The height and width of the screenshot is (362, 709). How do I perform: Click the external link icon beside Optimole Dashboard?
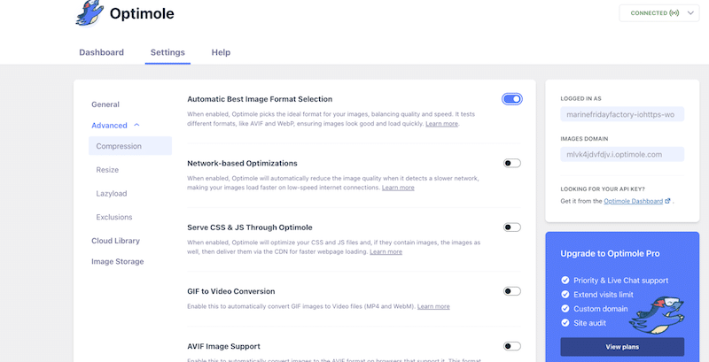[668, 202]
